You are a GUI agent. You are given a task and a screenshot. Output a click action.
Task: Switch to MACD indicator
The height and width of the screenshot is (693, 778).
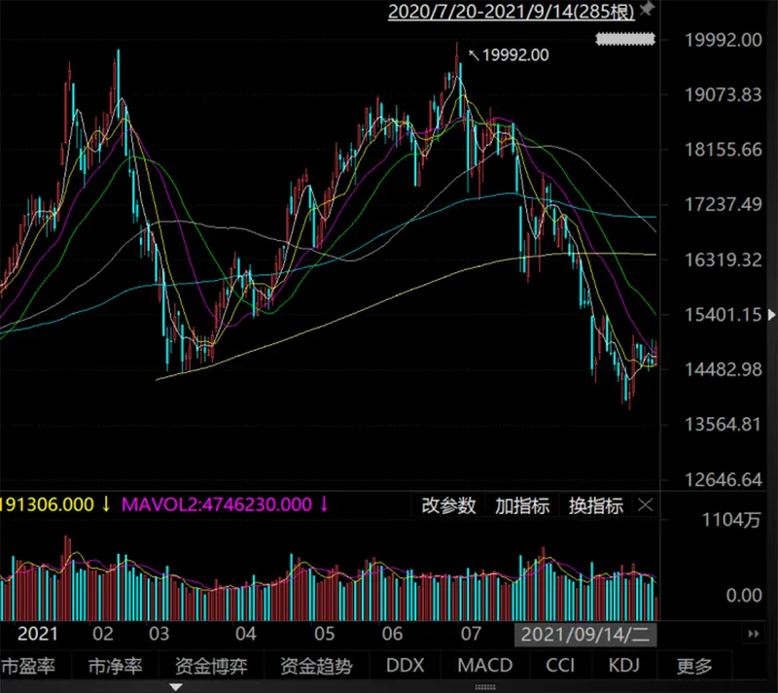click(x=483, y=667)
